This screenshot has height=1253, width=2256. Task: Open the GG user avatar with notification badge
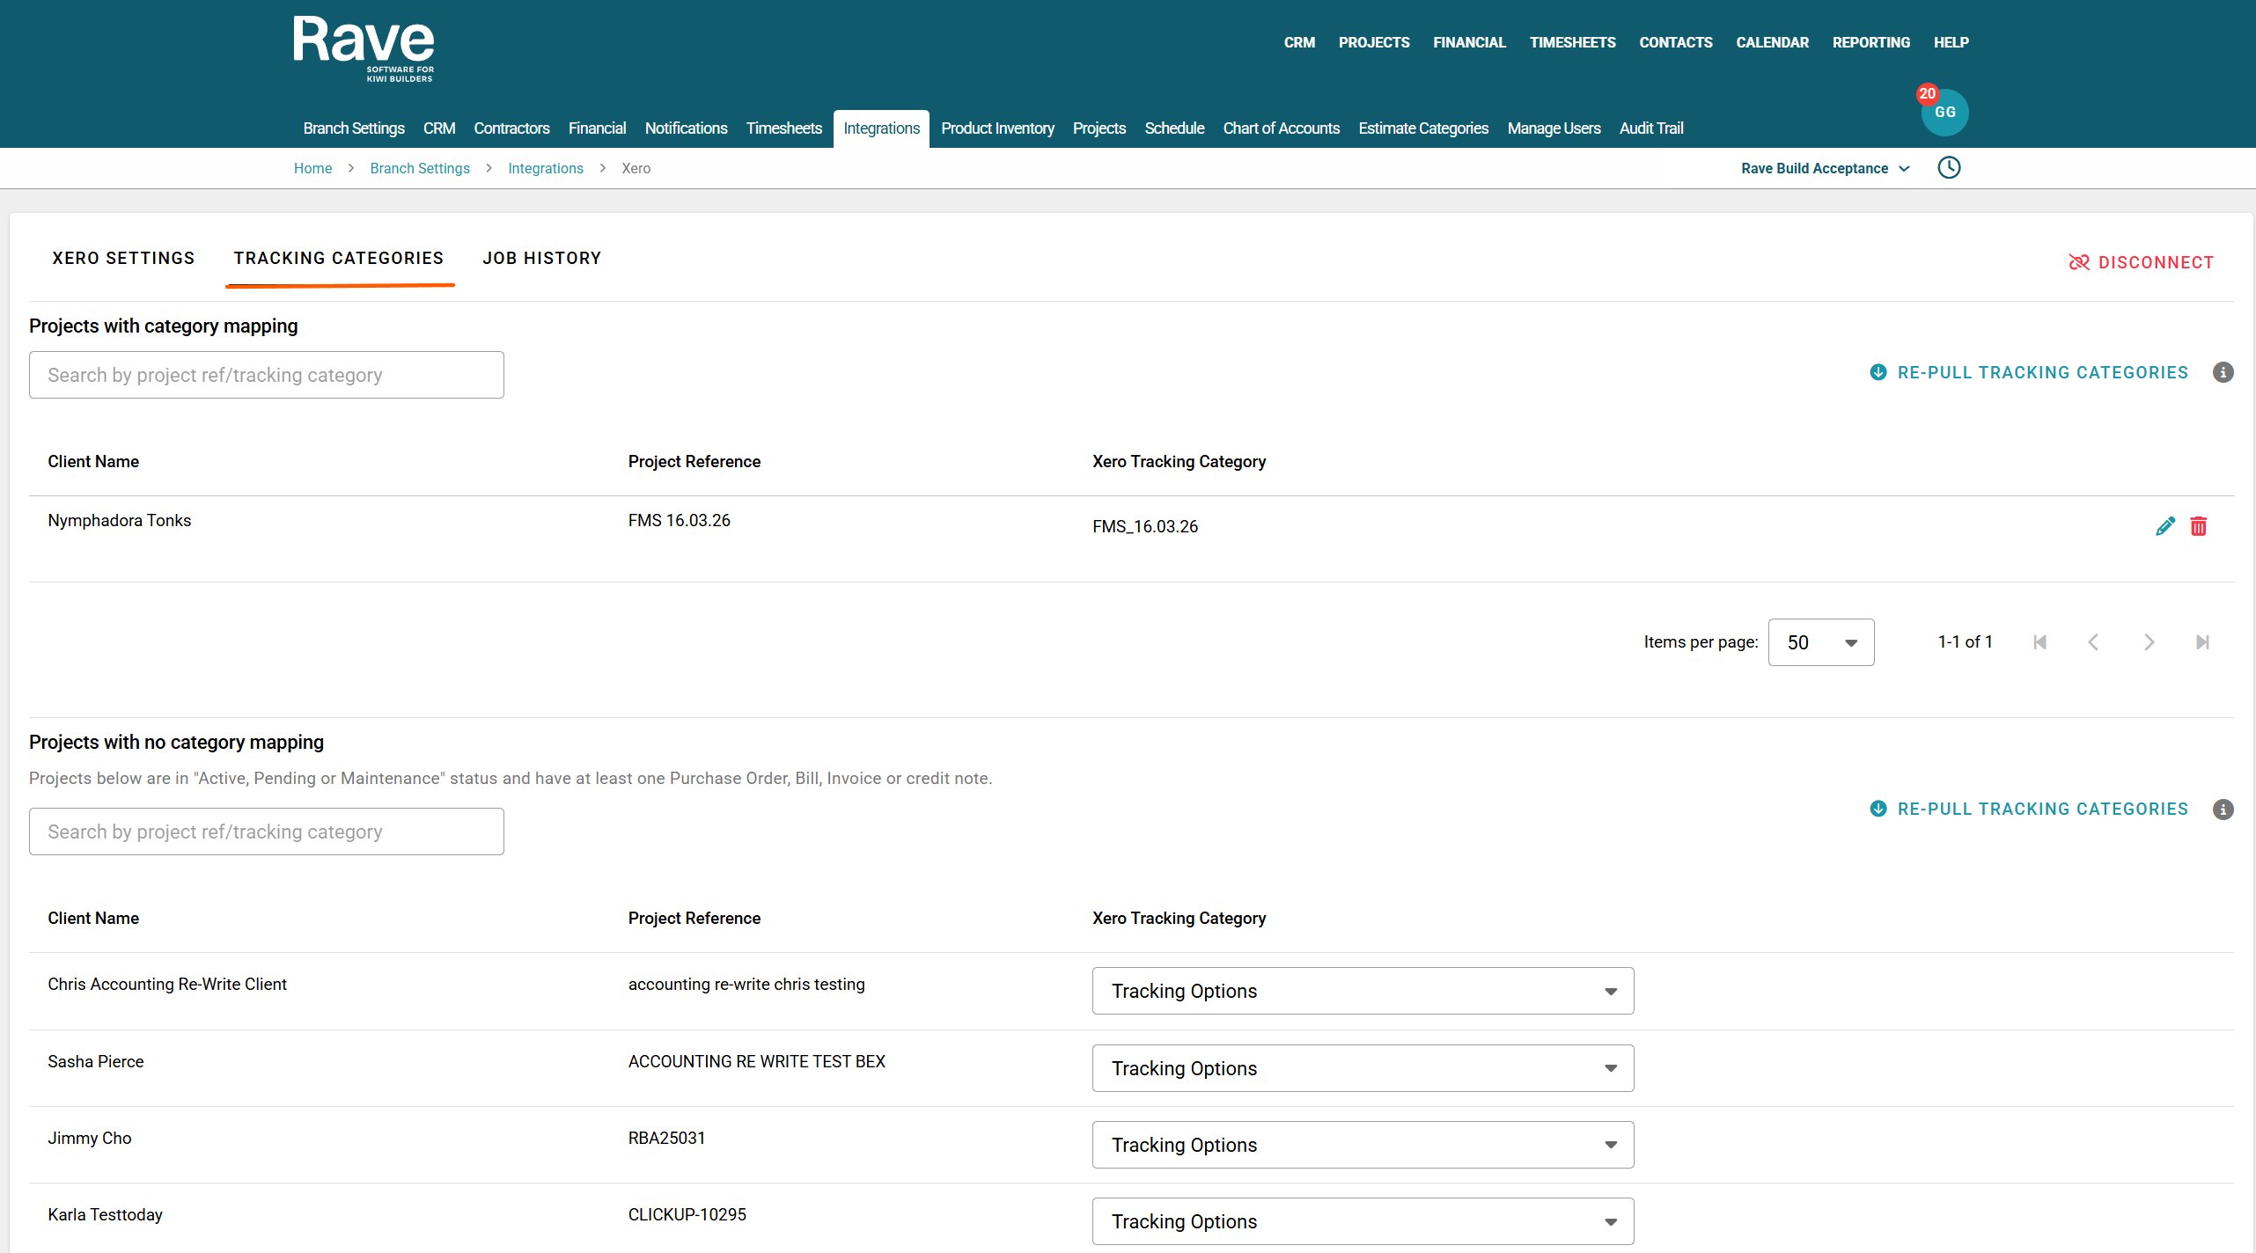1944,113
